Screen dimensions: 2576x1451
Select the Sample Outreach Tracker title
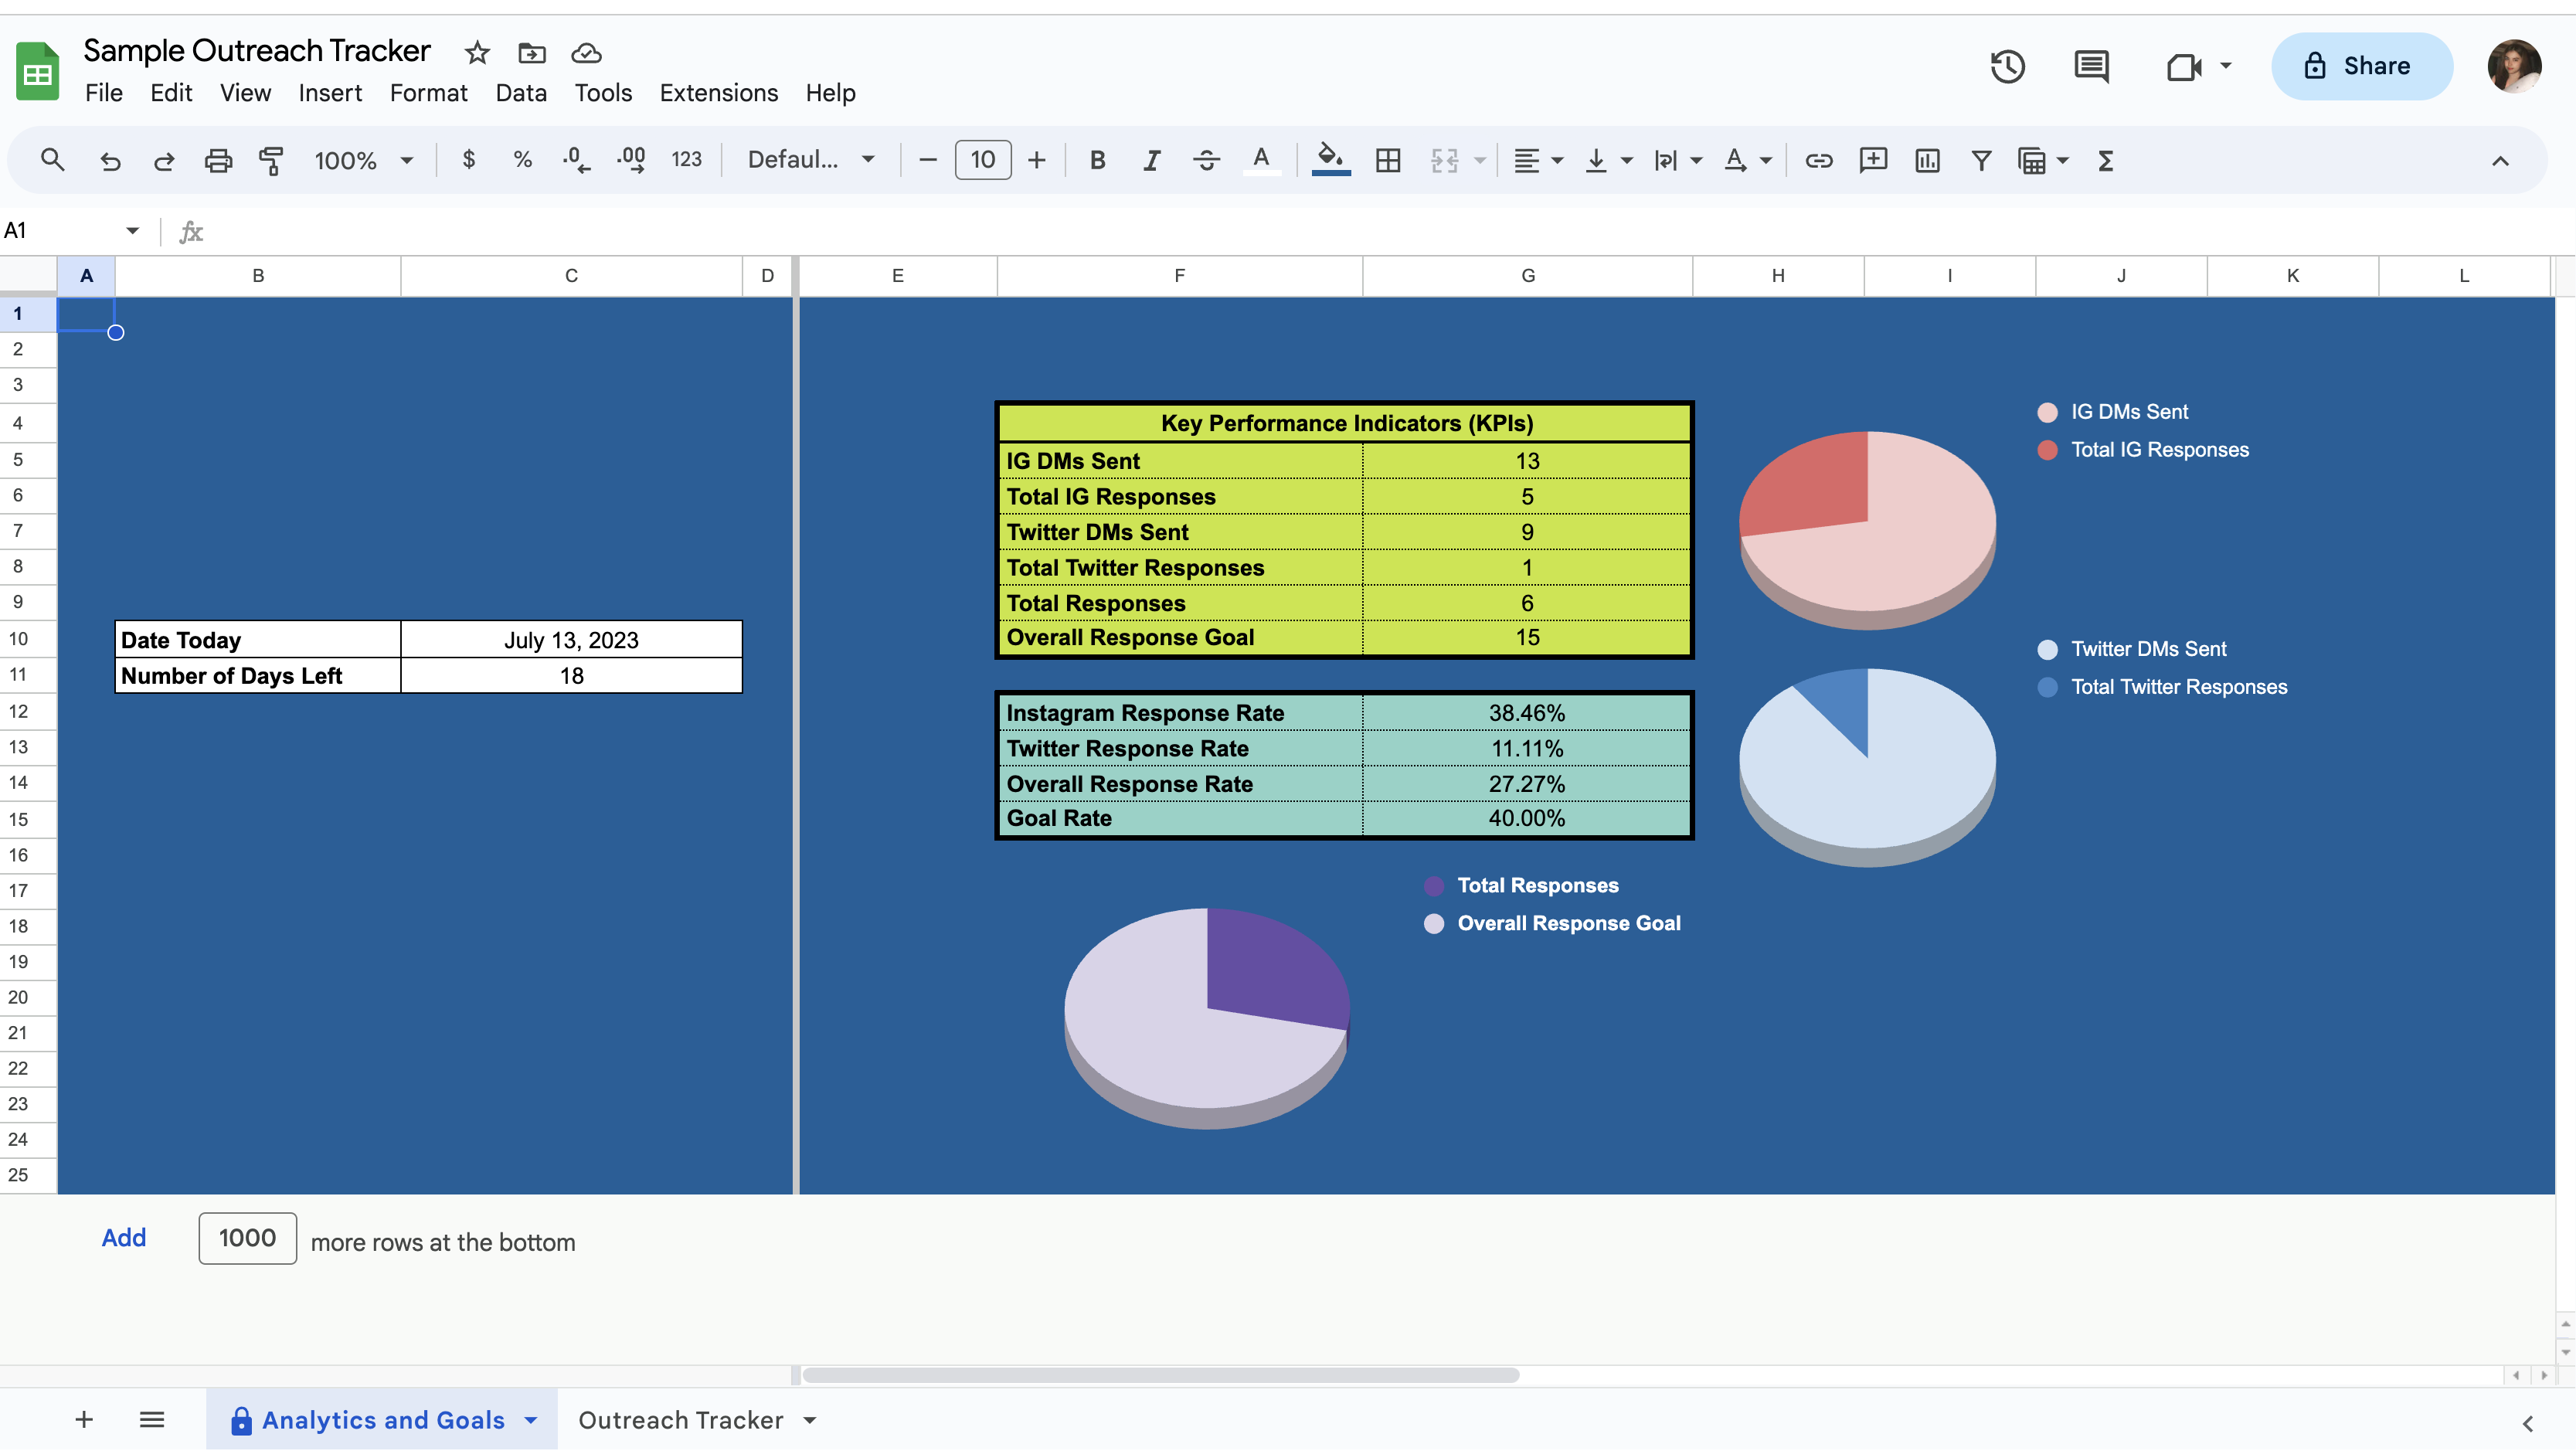point(257,50)
